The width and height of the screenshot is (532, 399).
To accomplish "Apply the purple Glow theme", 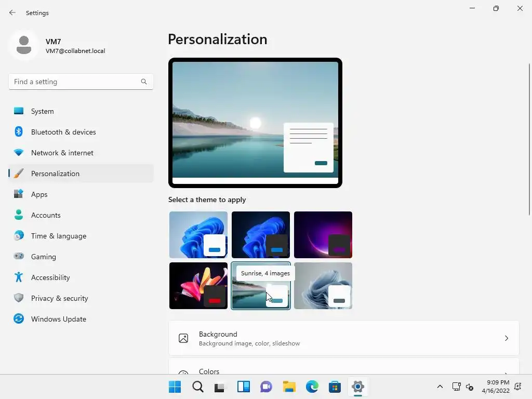I will click(x=323, y=235).
